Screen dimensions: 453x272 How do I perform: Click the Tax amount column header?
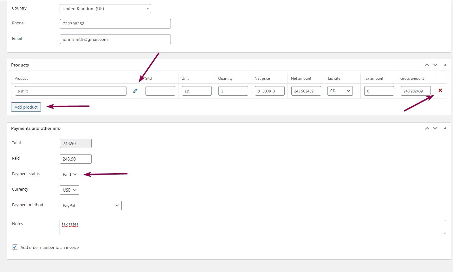pyautogui.click(x=373, y=79)
